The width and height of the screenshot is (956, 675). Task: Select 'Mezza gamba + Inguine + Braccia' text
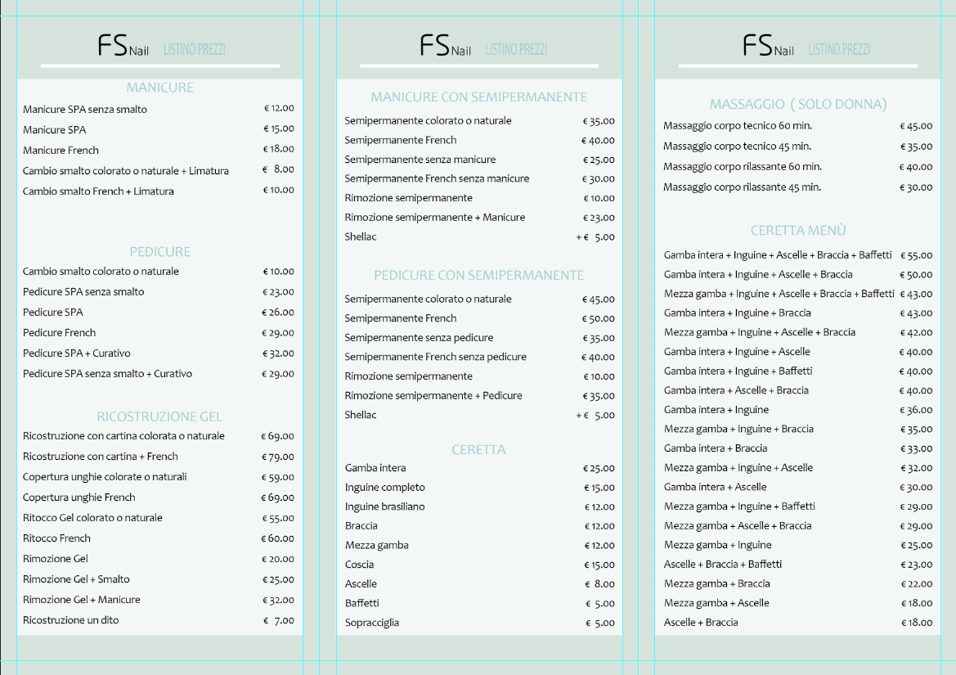tap(738, 429)
